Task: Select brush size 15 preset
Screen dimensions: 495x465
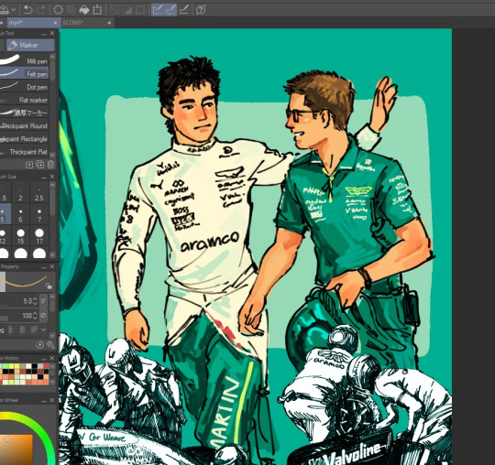Action: [x=21, y=236]
